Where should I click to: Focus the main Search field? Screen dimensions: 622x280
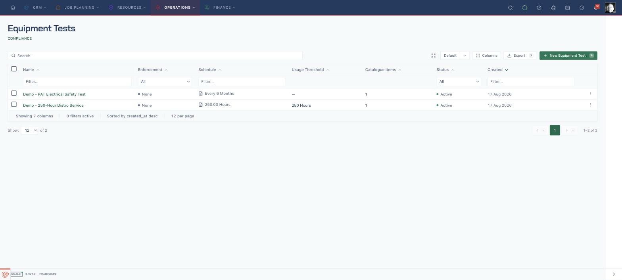155,56
